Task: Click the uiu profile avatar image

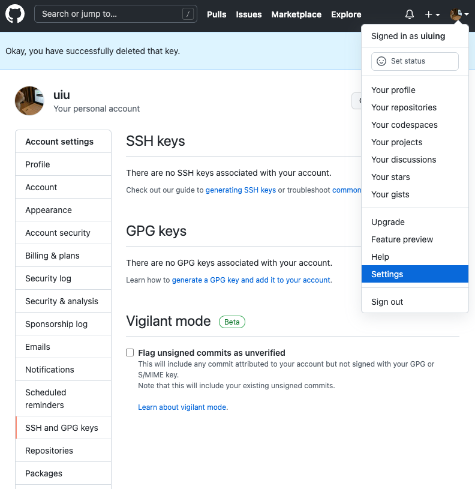Action: pos(29,101)
